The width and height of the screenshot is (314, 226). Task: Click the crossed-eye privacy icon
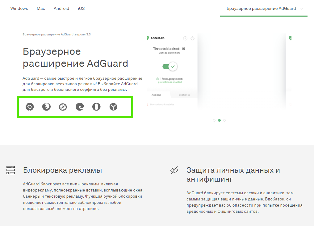(174, 170)
